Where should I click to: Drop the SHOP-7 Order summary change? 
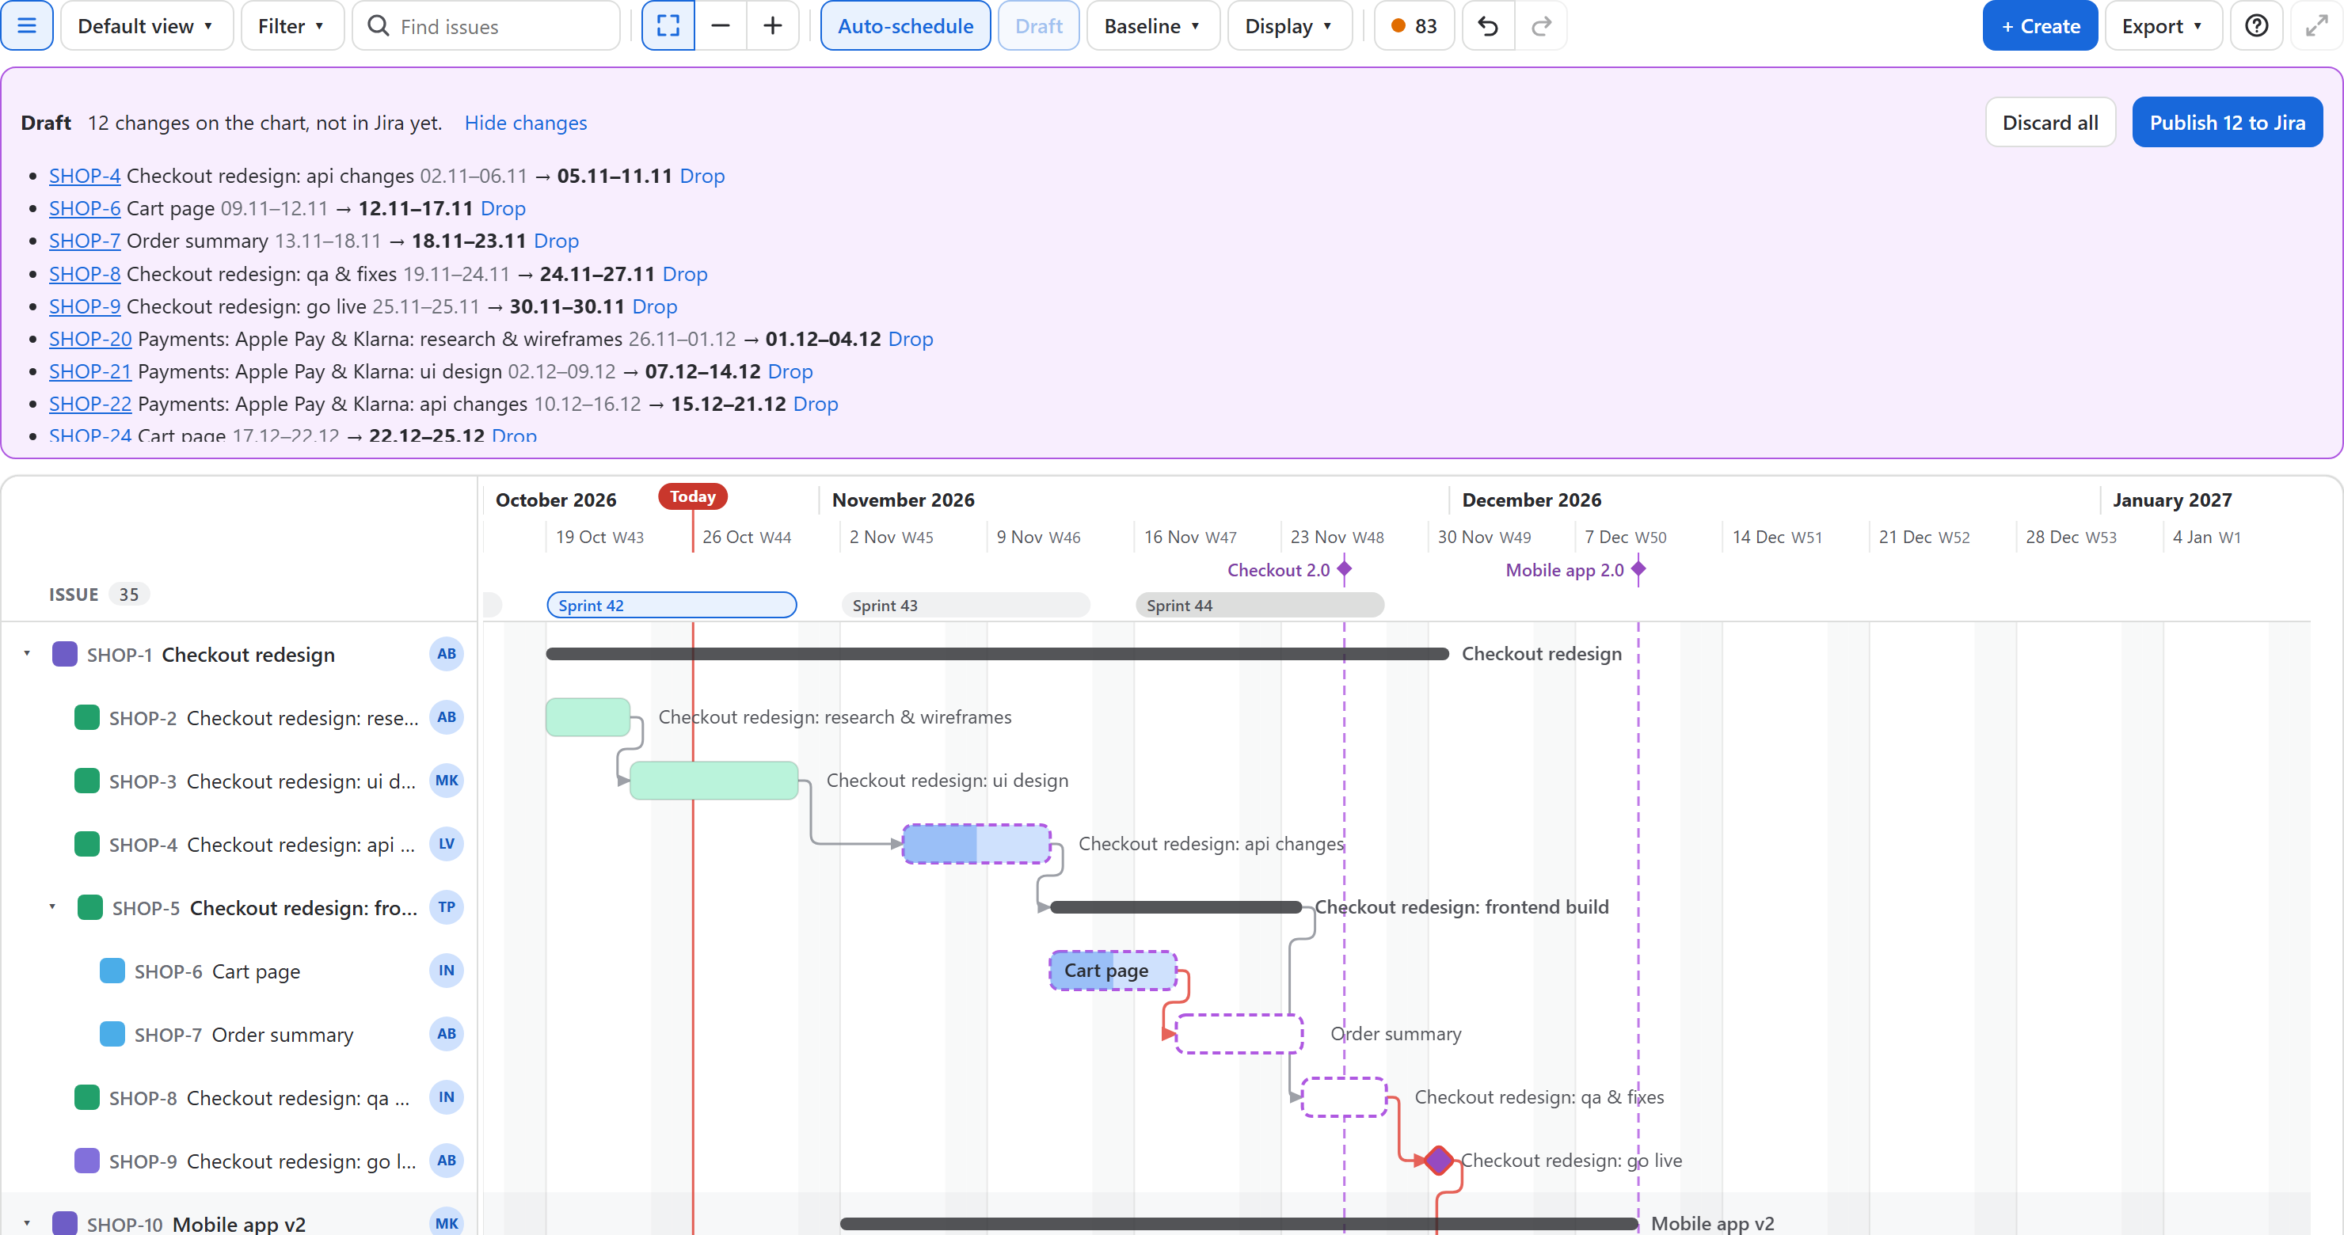556,241
